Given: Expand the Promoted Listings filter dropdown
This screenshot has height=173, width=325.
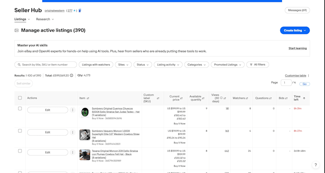Looking at the screenshot, I should pos(227,65).
